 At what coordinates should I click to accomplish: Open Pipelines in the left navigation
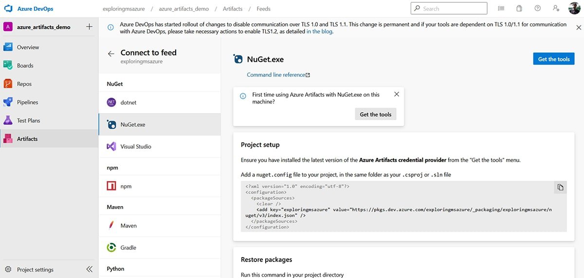27,102
